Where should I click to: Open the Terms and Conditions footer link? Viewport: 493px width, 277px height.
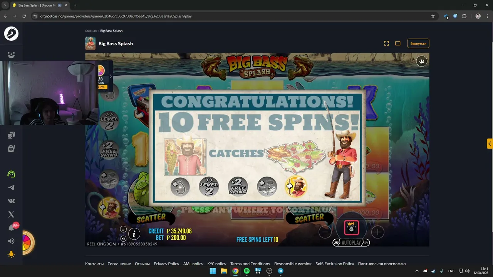250,264
